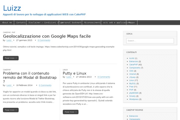Focus the Search field in the Cerca widget

(150, 41)
